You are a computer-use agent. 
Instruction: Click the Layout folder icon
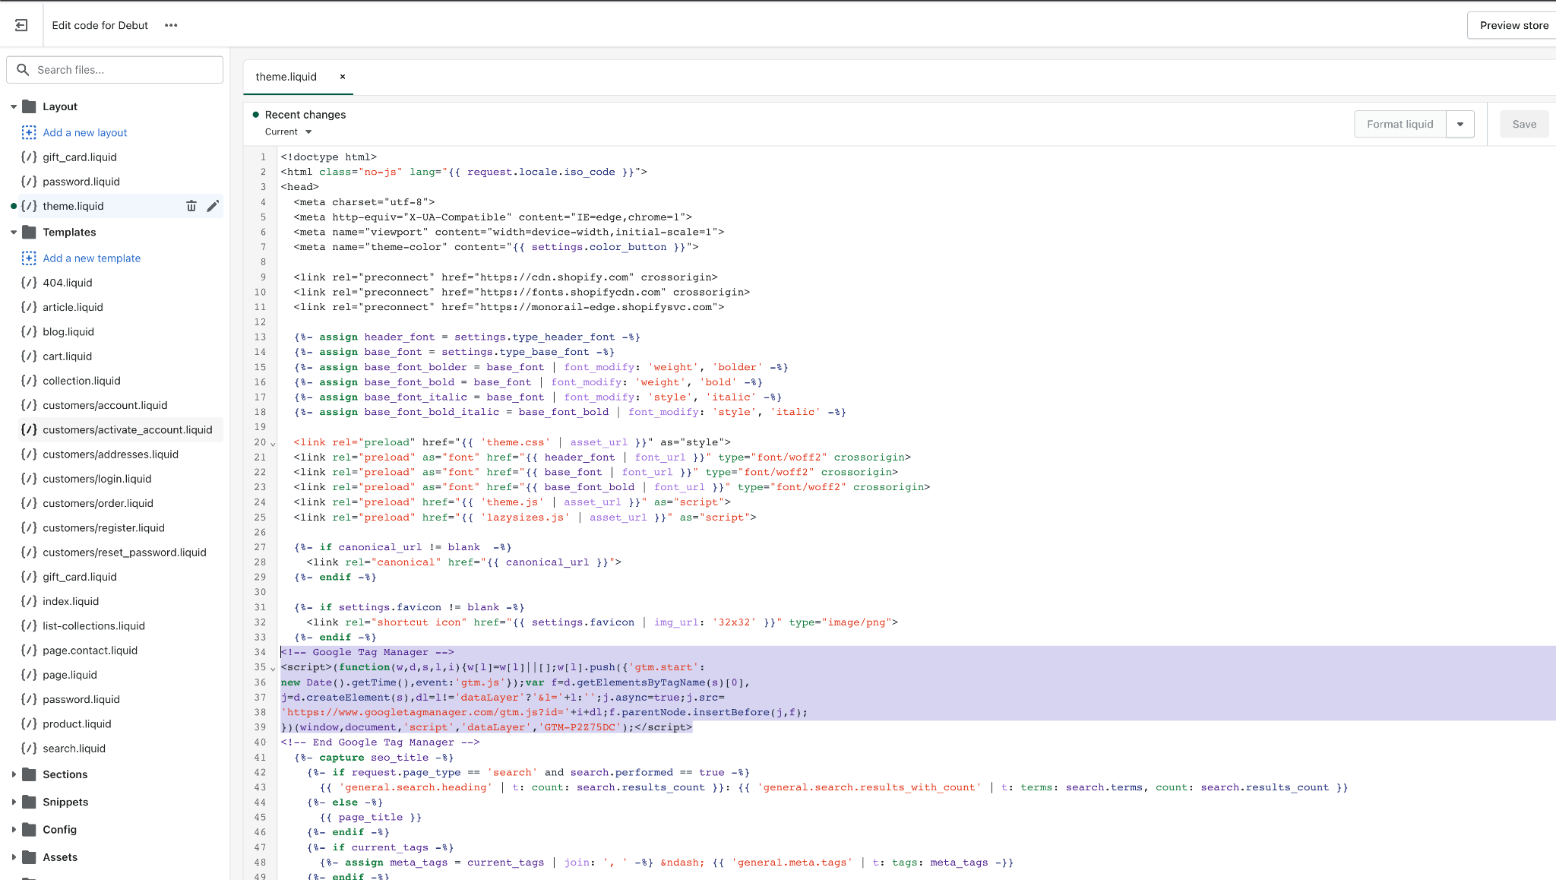(30, 106)
